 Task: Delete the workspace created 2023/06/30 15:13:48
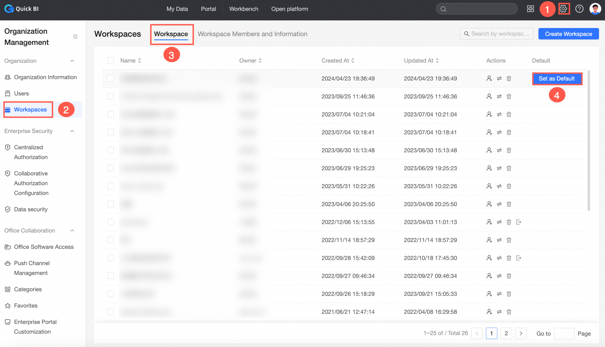(509, 150)
